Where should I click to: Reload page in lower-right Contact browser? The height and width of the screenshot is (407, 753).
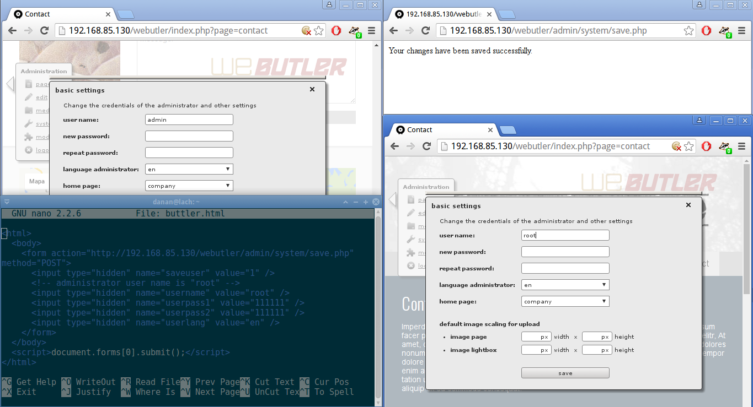(426, 146)
